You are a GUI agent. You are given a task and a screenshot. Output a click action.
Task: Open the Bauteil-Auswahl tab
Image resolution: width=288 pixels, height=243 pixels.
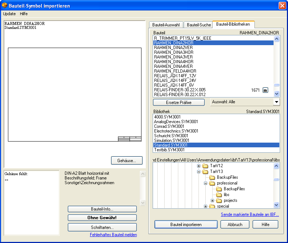click(166, 25)
